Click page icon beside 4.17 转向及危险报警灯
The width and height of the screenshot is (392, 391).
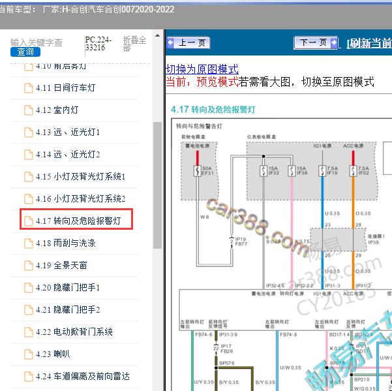point(29,221)
